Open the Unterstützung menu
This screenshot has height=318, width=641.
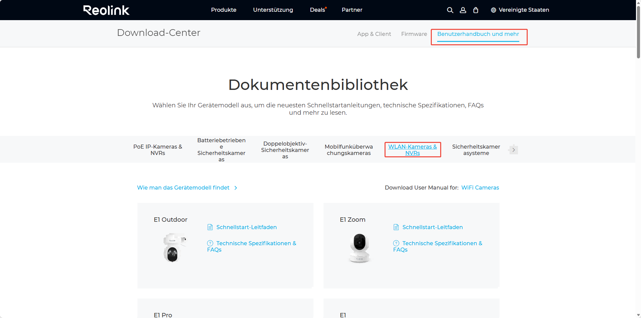(273, 10)
